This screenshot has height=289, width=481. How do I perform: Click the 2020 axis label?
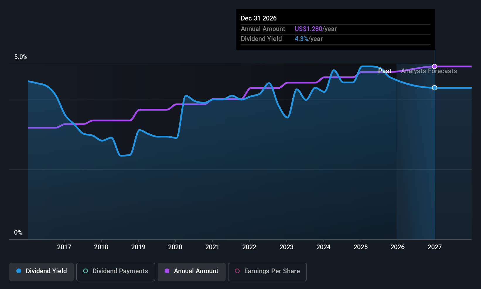175,247
